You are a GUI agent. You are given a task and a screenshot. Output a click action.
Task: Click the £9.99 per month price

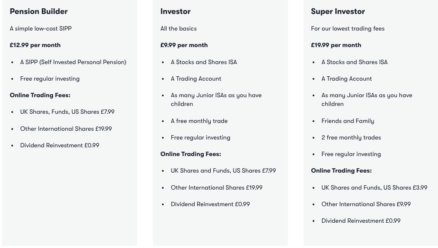(x=184, y=45)
